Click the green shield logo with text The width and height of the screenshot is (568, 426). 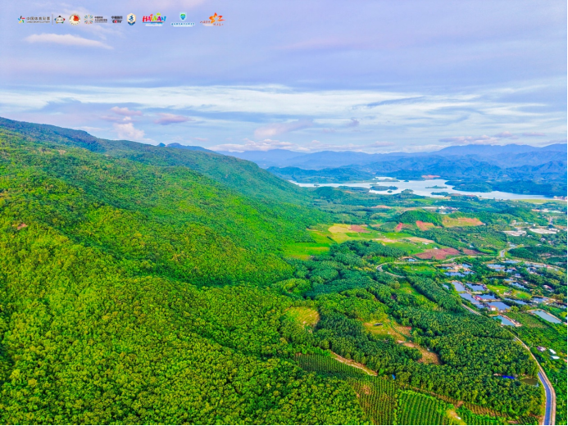point(183,20)
